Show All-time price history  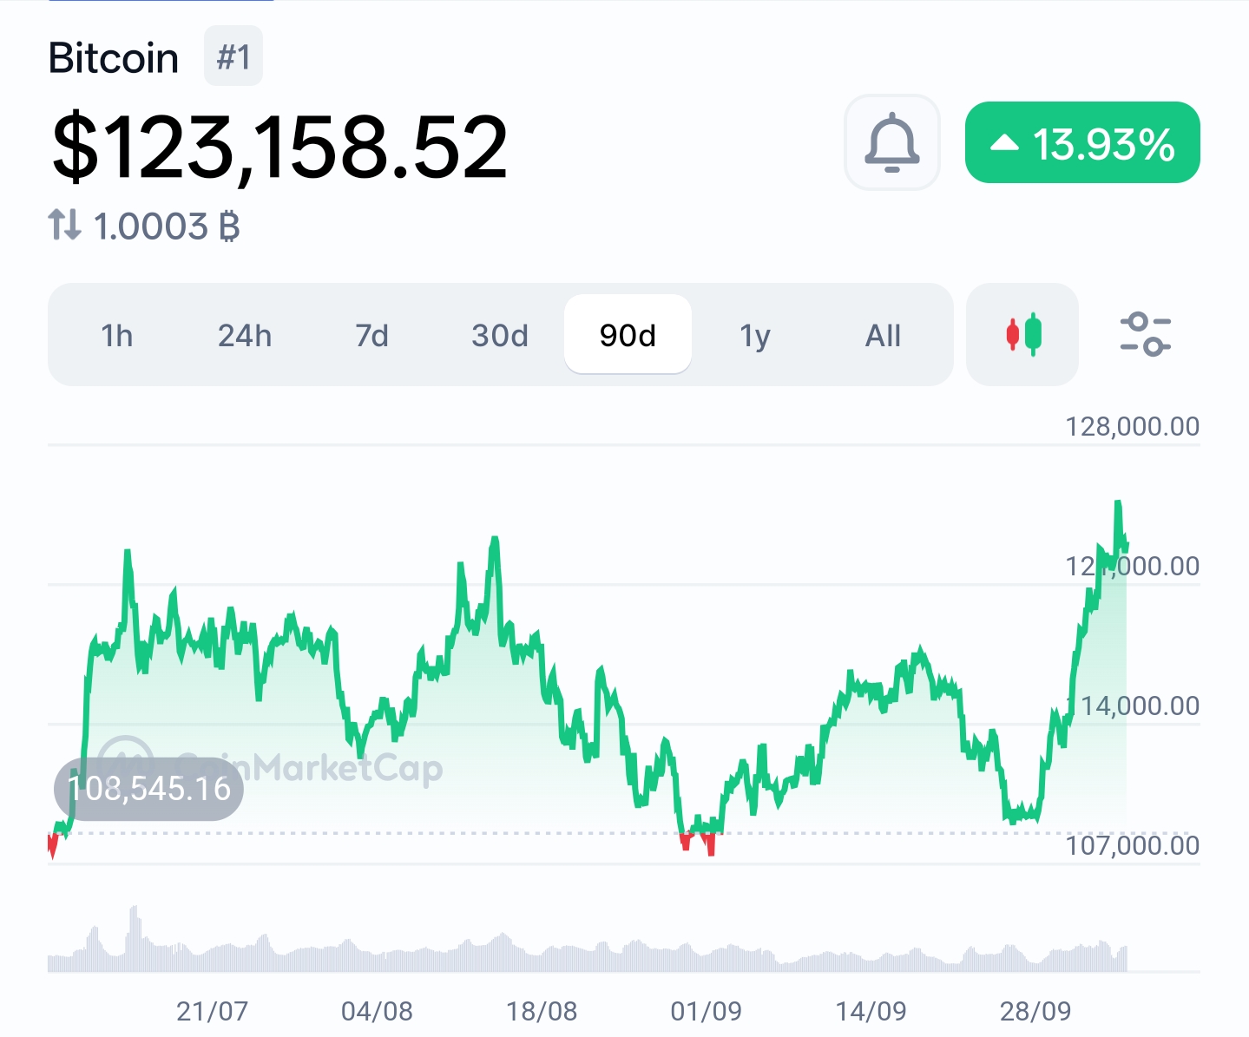(883, 335)
